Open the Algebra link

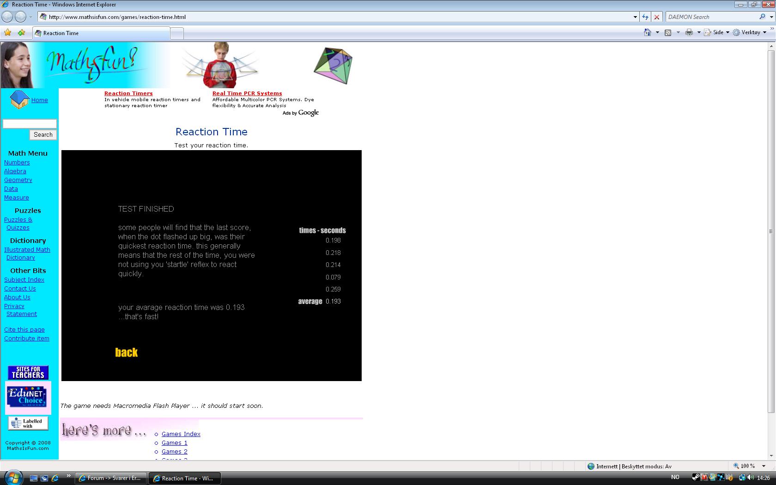(15, 171)
